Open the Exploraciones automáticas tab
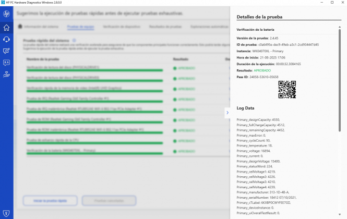347x219 pixels. tap(209, 27)
